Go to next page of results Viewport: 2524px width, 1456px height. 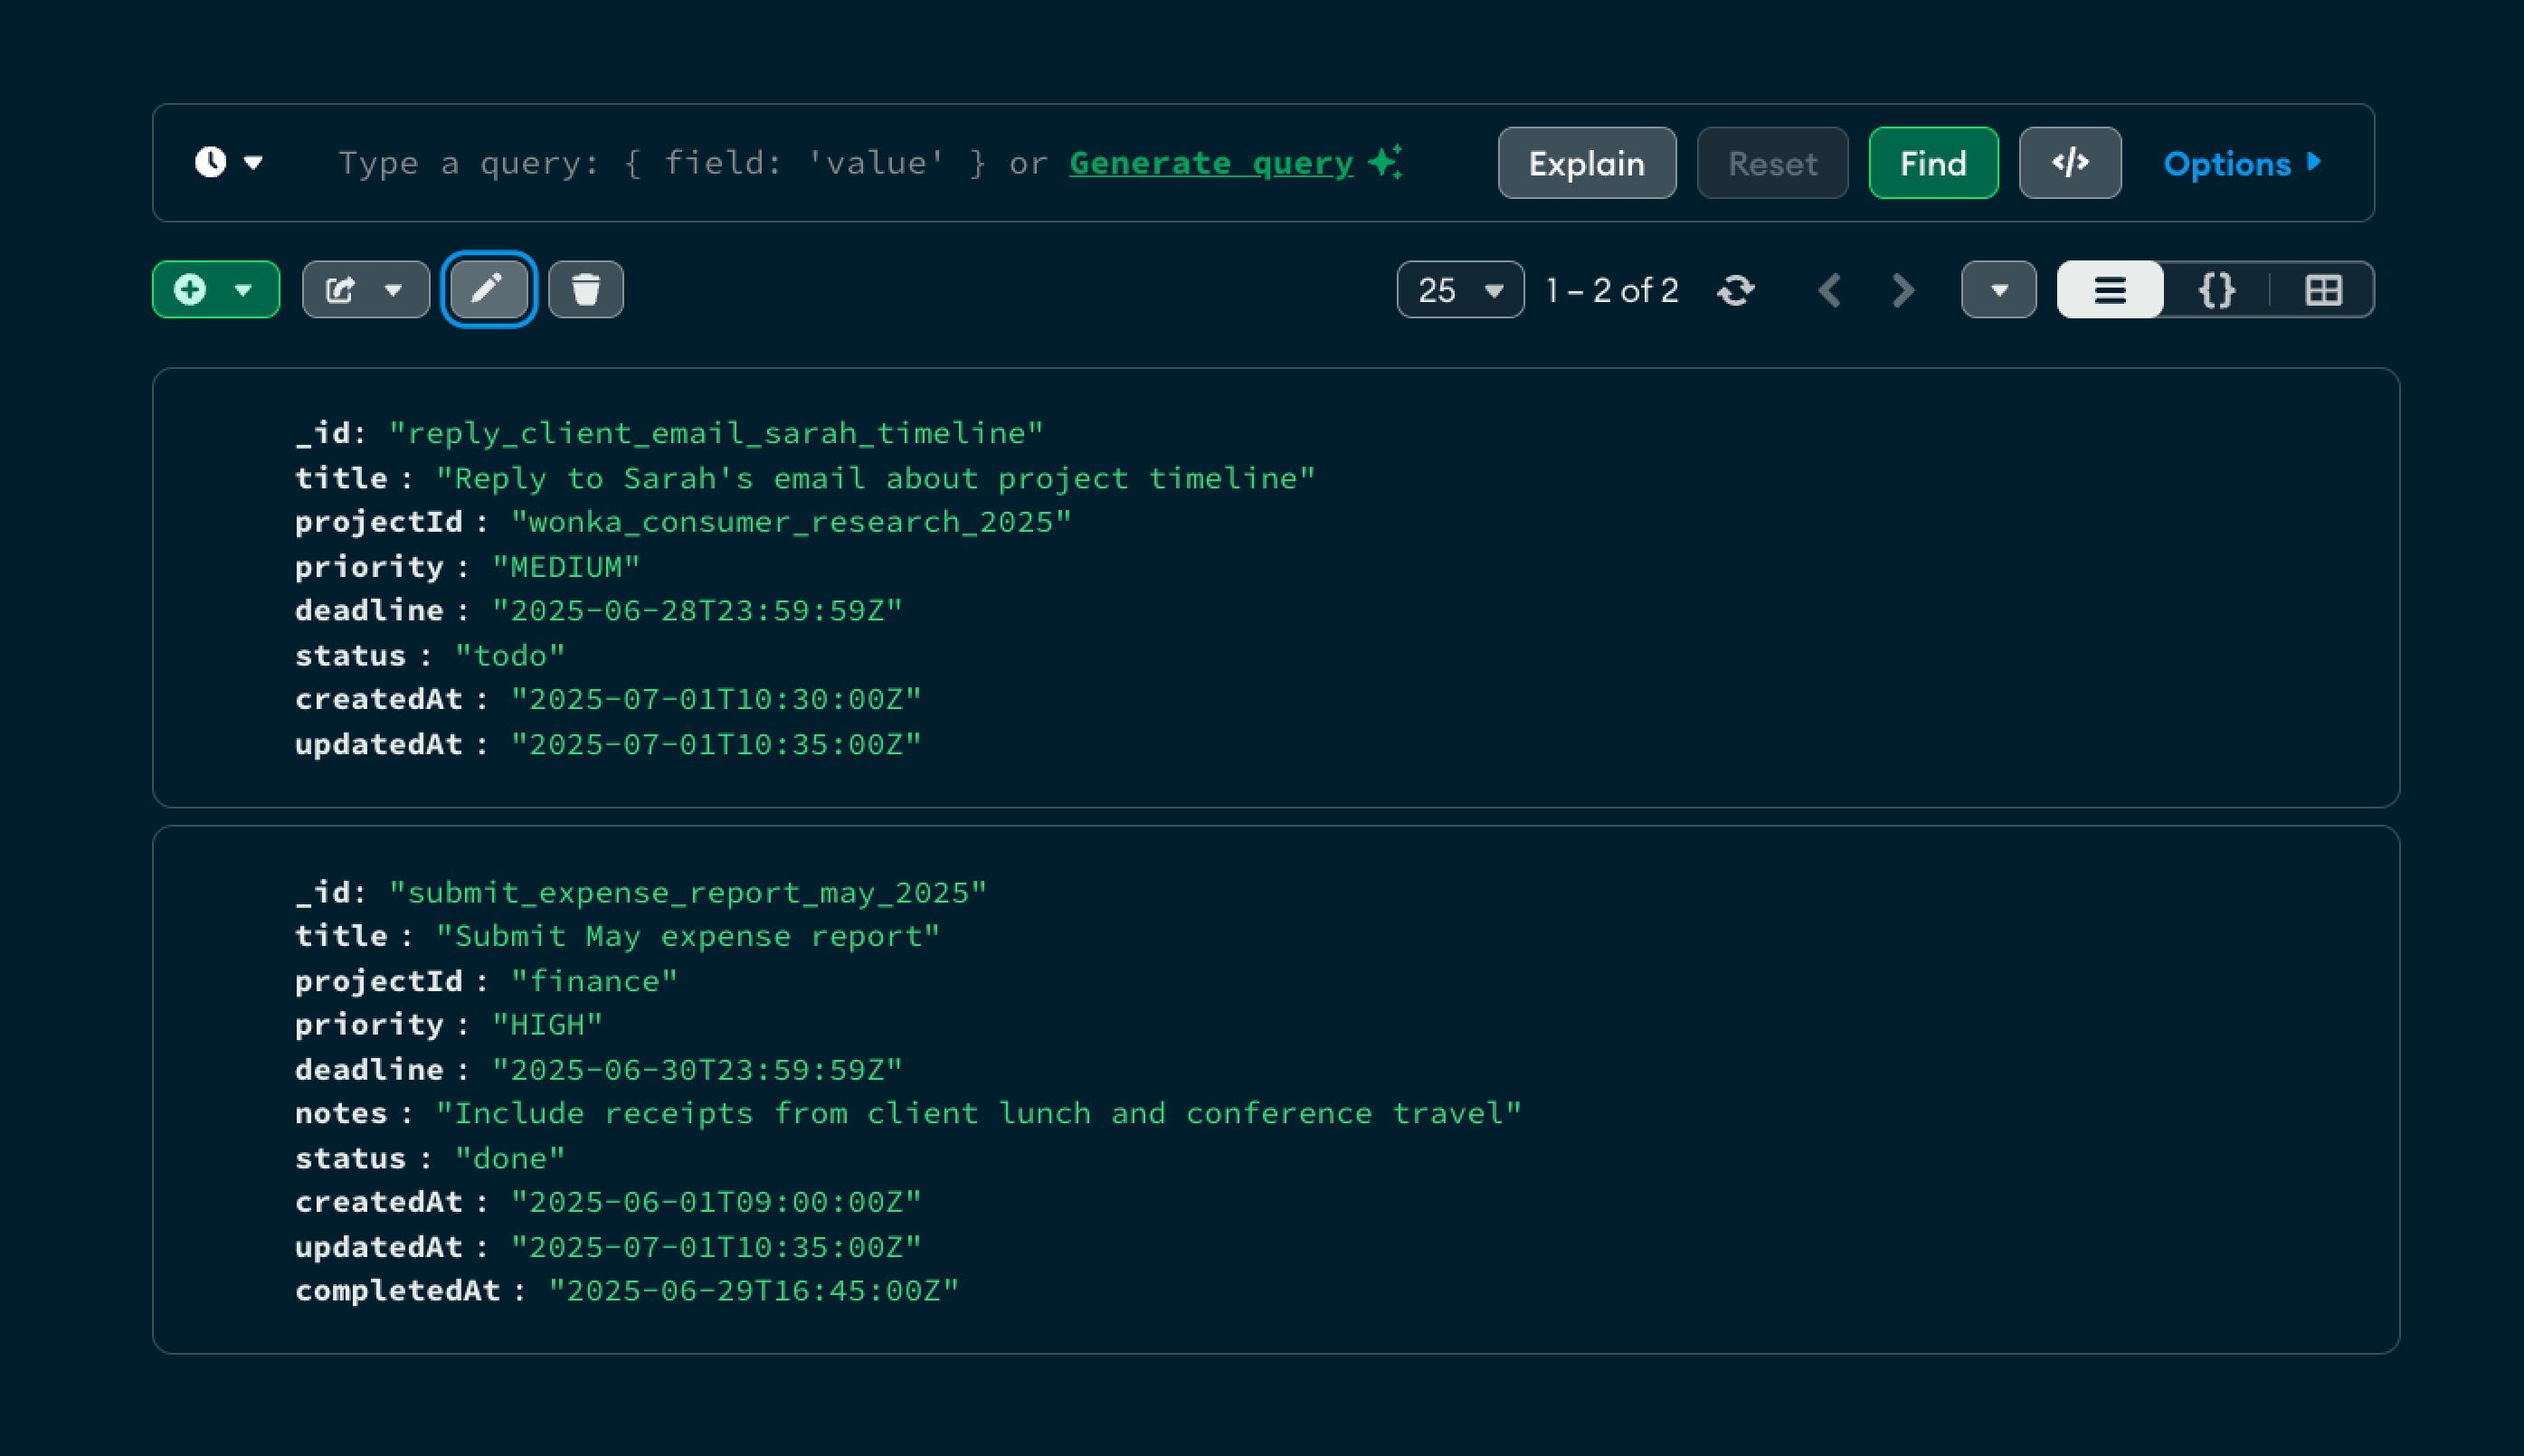tap(1902, 291)
